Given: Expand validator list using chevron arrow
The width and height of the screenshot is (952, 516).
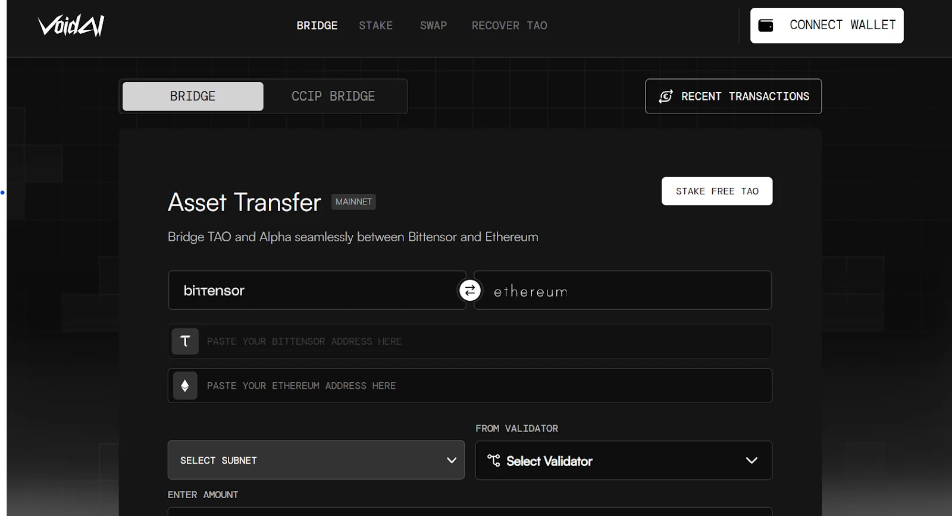Looking at the screenshot, I should click(751, 460).
